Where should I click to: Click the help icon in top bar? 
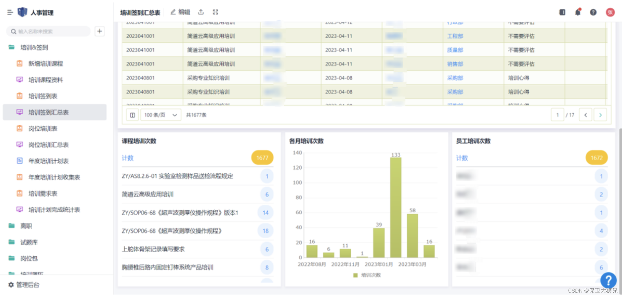pos(593,12)
